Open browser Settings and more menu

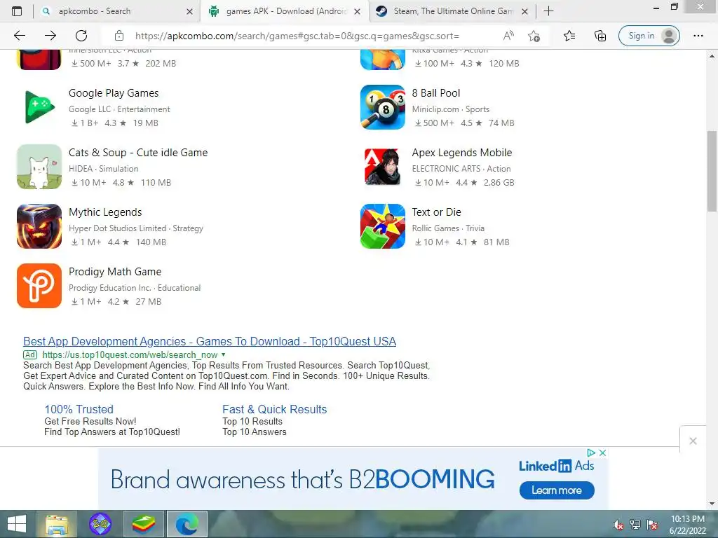698,36
